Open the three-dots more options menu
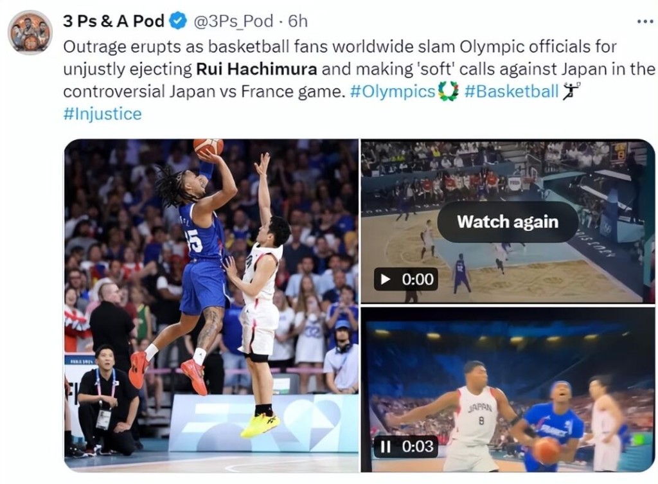This screenshot has width=658, height=484. click(645, 21)
